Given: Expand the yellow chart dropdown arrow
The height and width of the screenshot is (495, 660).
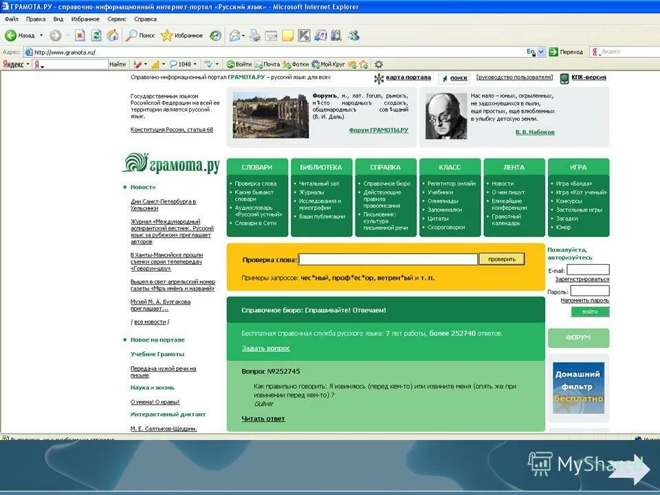Looking at the screenshot, I should coord(164,65).
